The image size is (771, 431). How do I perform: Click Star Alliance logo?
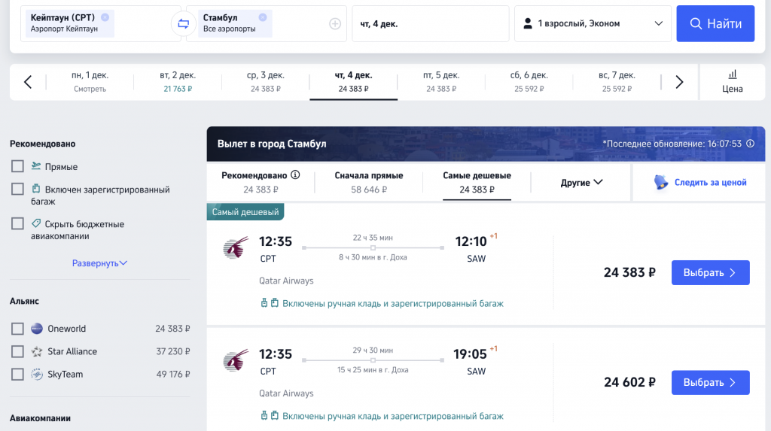[37, 351]
